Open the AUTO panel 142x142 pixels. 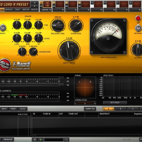[23, 109]
